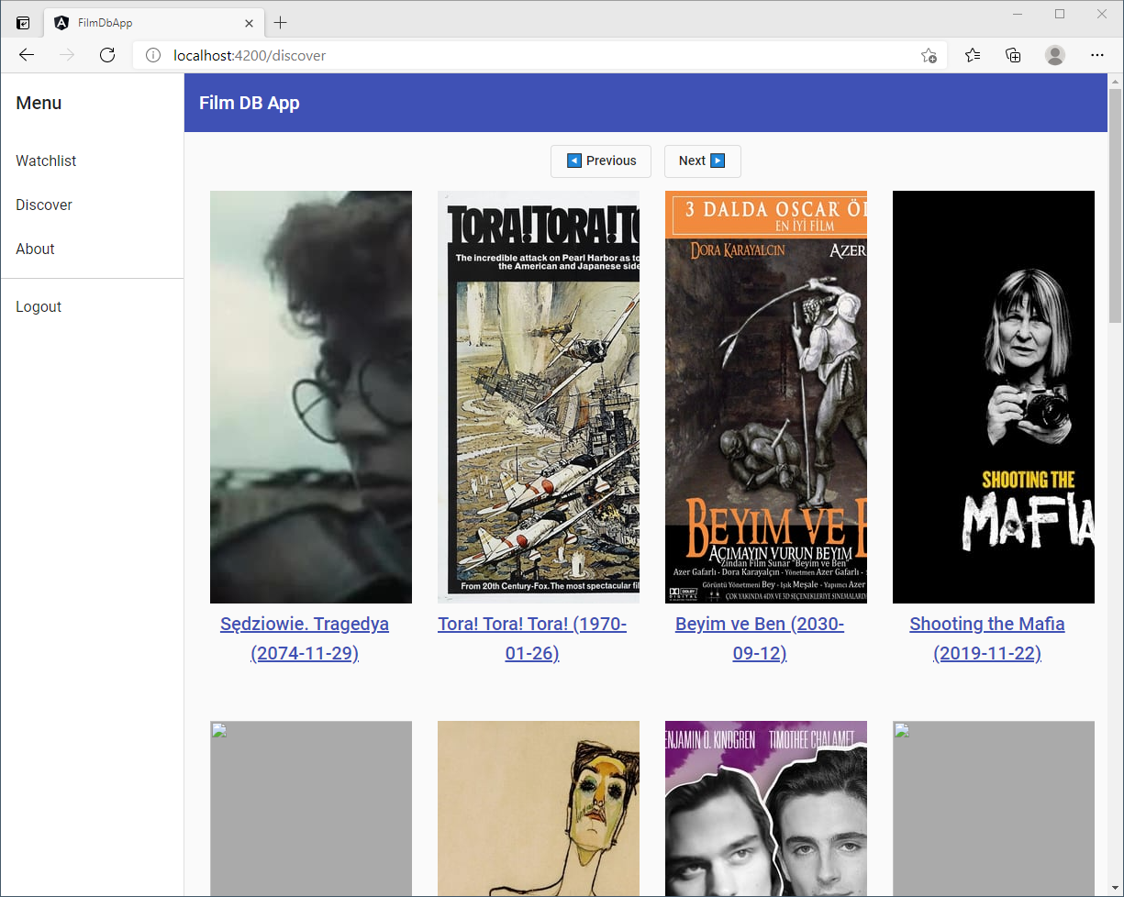Open the Collections icon

(x=1014, y=55)
